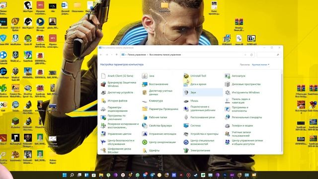Open Электропитание settings
Image resolution: width=318 pixels, height=179 pixels.
click(x=197, y=151)
